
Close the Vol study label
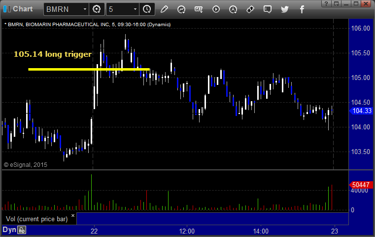point(73,215)
